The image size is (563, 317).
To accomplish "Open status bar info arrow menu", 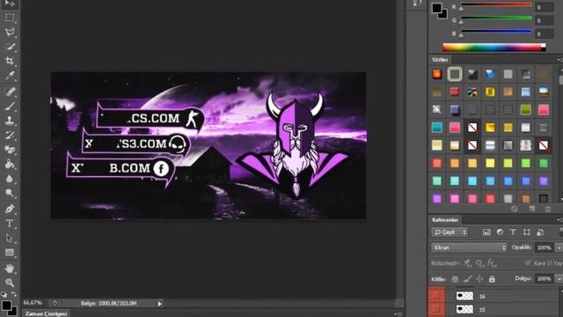I will (x=160, y=304).
